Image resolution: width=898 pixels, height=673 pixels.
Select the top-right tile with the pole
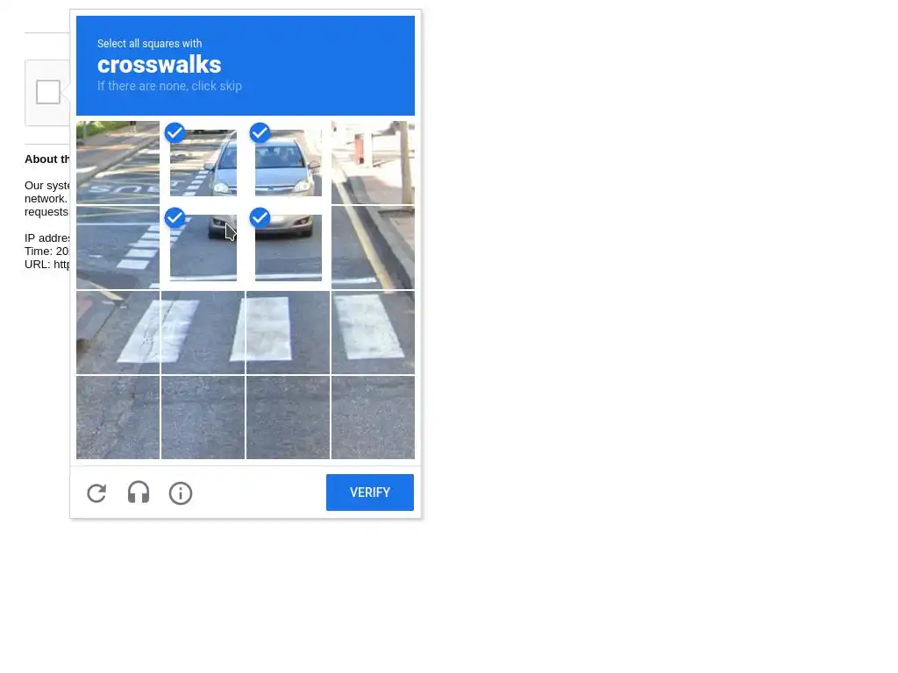pos(373,162)
